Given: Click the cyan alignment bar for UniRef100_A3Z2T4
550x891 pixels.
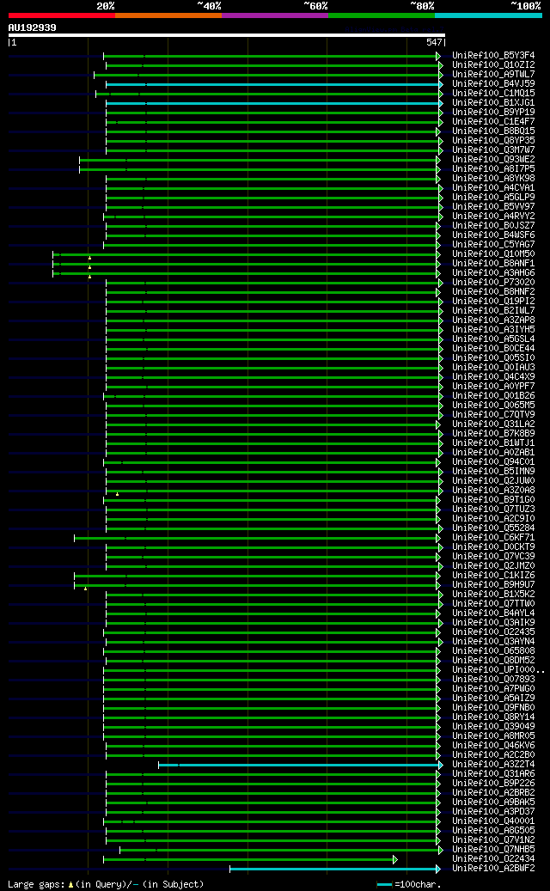Looking at the screenshot, I should pos(300,766).
